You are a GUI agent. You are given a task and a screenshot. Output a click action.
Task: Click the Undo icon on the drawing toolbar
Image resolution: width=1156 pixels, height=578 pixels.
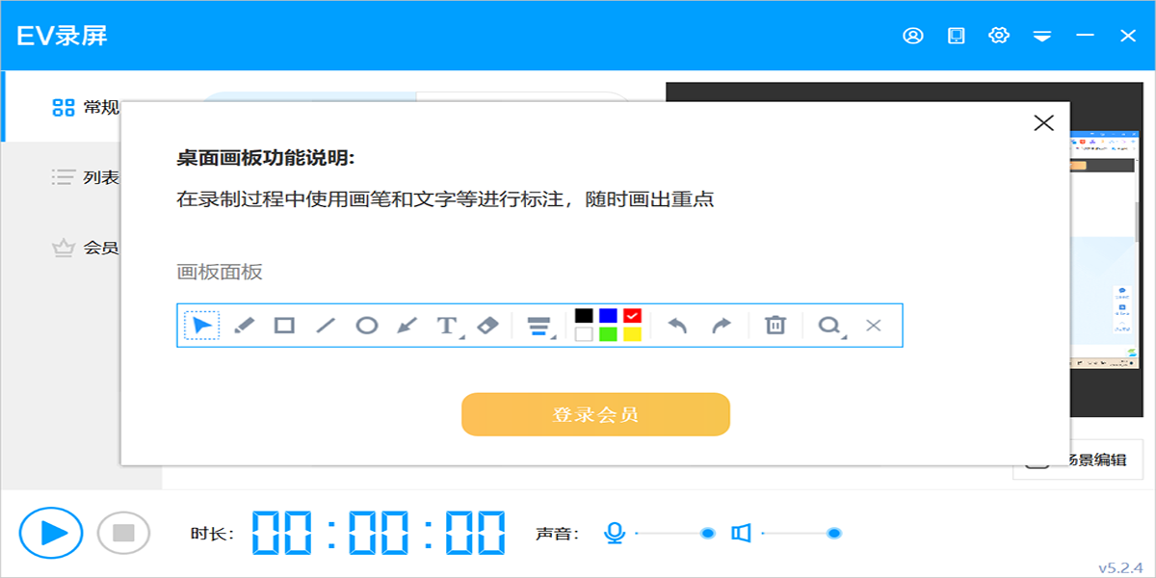tap(677, 326)
